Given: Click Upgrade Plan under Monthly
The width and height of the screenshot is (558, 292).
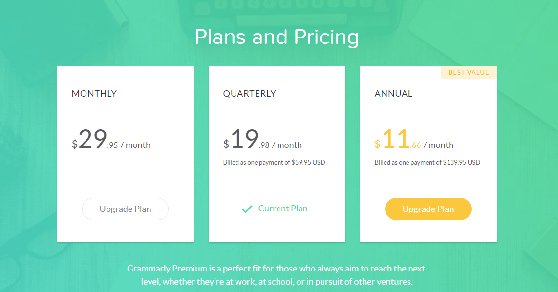Looking at the screenshot, I should tap(125, 209).
